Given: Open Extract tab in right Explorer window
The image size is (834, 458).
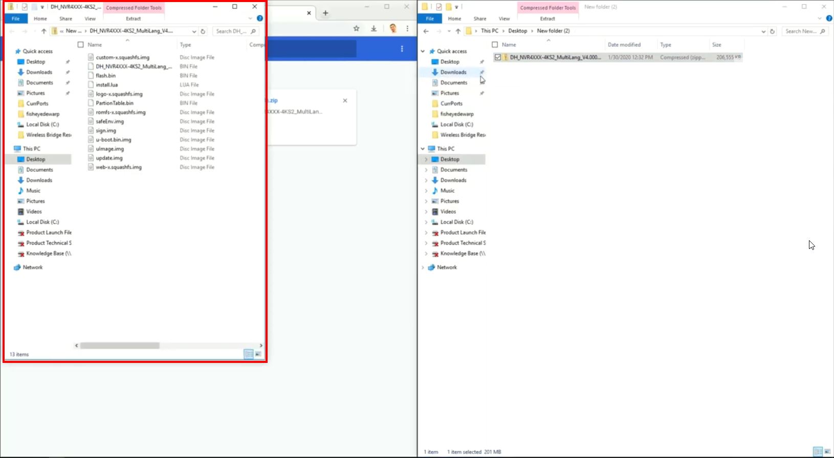Looking at the screenshot, I should [547, 18].
